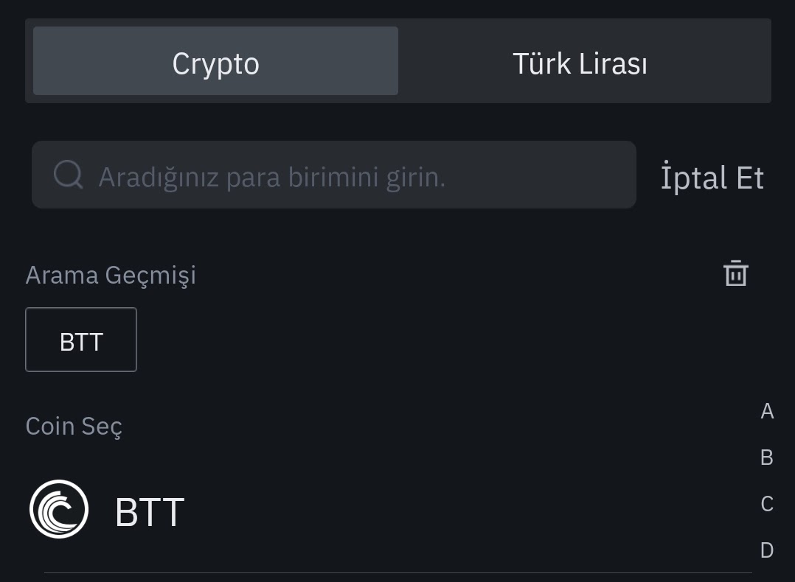Screen dimensions: 795x582
Task: Jump to letter D in the index
Action: click(767, 550)
